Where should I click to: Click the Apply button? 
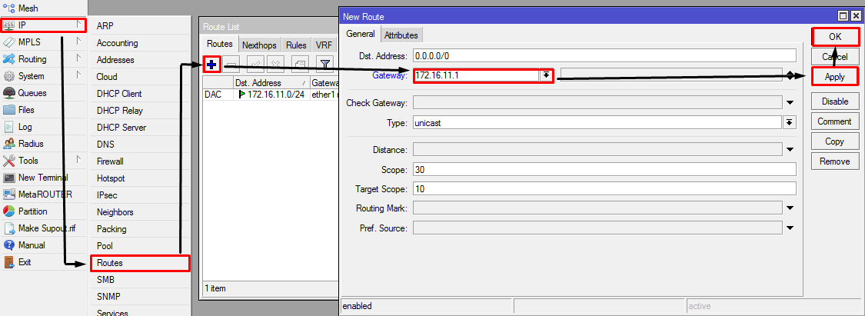835,77
